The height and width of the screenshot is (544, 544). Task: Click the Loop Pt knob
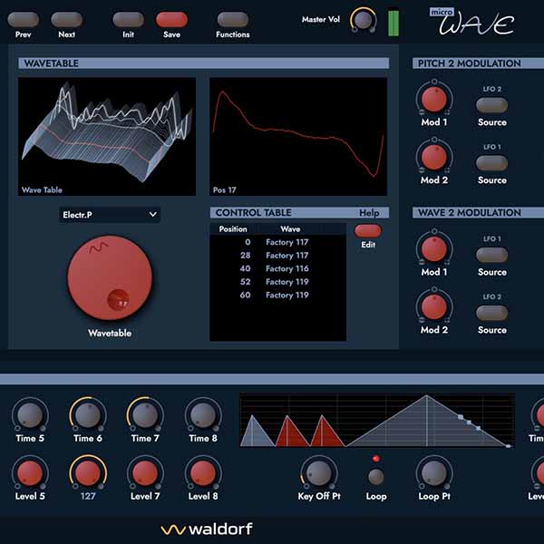pyautogui.click(x=433, y=472)
